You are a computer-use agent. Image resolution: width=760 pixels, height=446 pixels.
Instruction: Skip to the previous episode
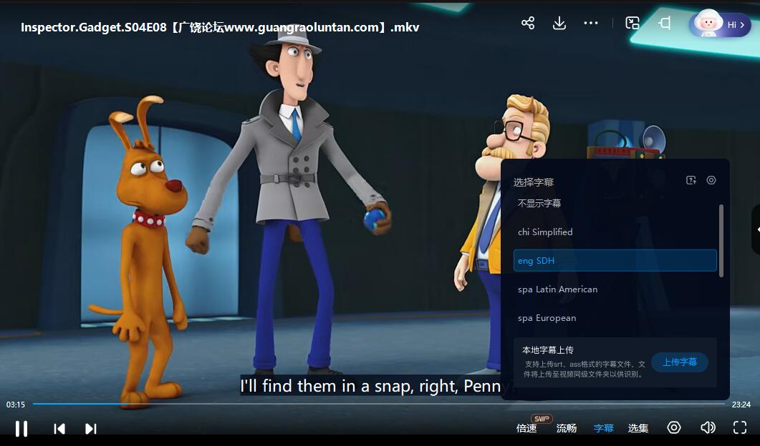pyautogui.click(x=59, y=429)
